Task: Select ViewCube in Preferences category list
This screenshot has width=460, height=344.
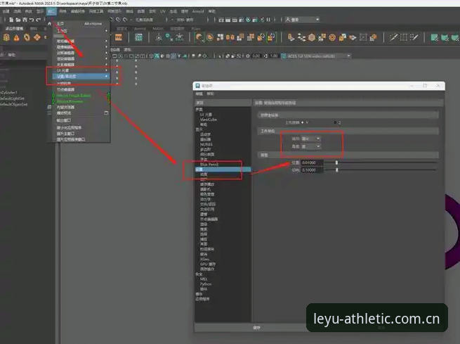Action: tap(209, 120)
